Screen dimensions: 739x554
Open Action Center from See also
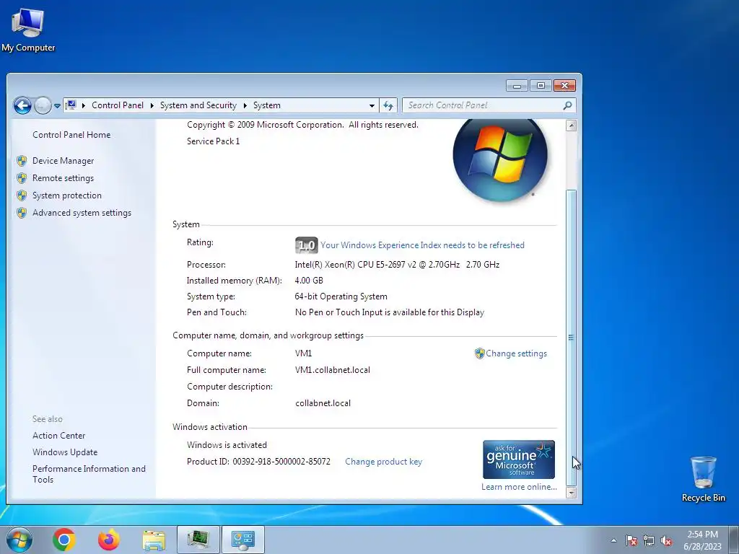click(59, 436)
